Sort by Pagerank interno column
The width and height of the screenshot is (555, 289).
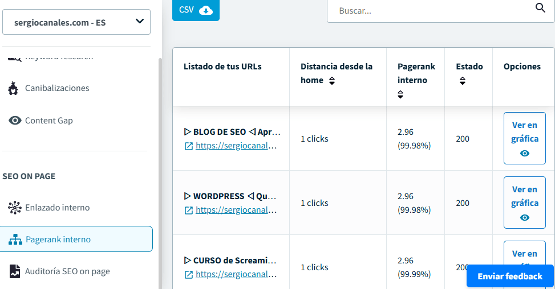(x=400, y=94)
